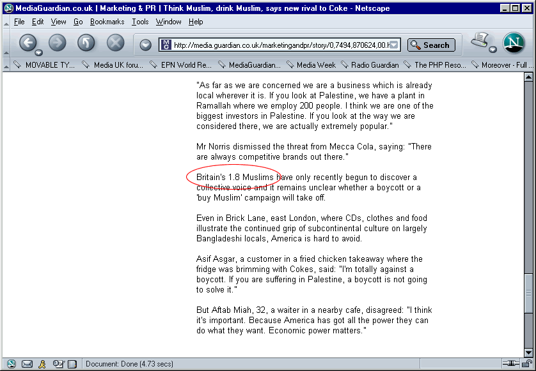This screenshot has height=371, width=536.
Task: Minimize the Netscape window
Action: (x=504, y=8)
